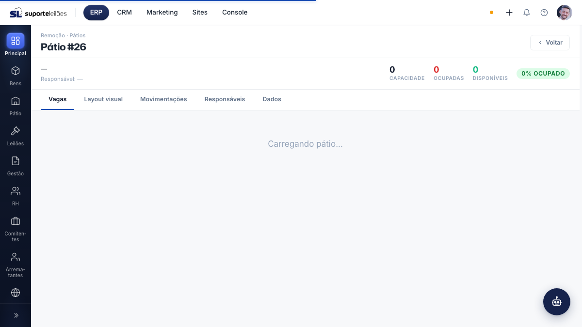582x327 pixels.
Task: Open the Responsáveis tab
Action: (225, 99)
